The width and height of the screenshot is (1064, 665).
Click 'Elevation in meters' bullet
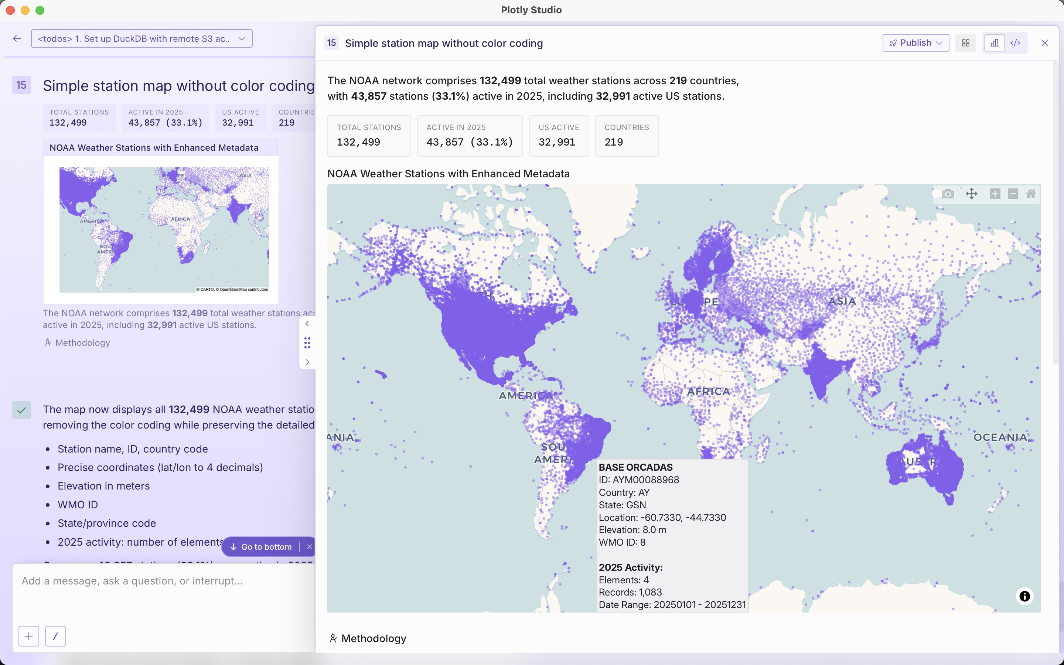(104, 486)
